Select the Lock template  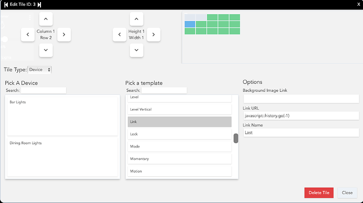click(179, 134)
